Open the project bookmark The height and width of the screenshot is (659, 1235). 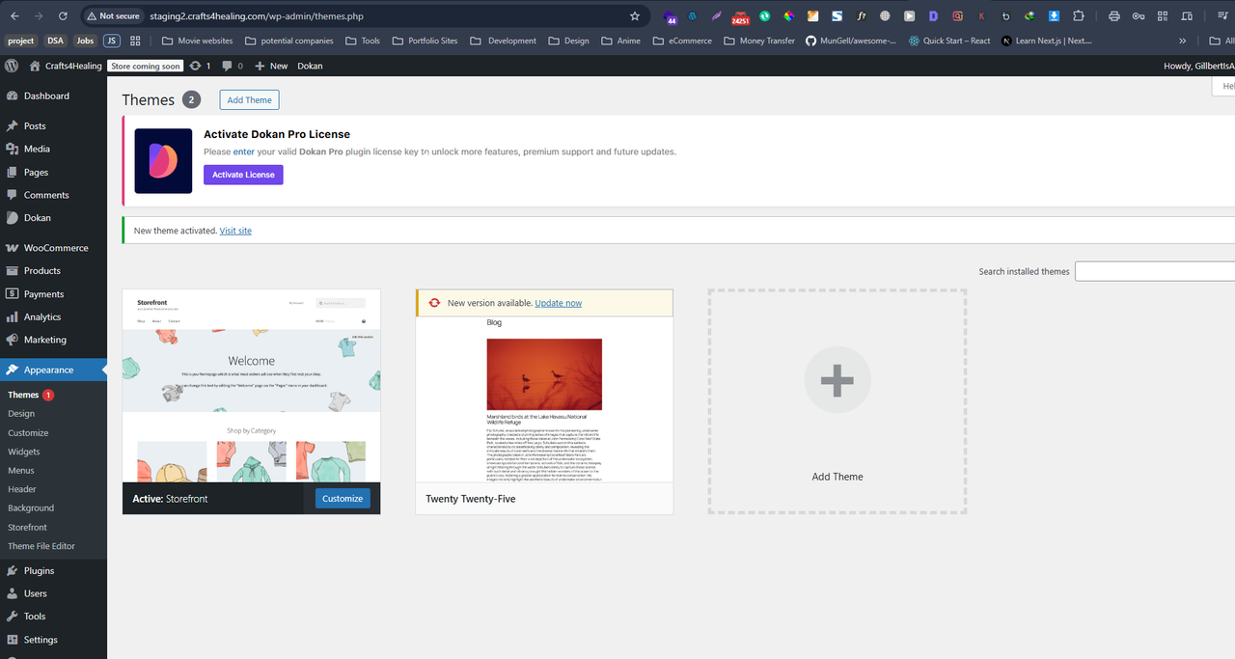pos(21,41)
